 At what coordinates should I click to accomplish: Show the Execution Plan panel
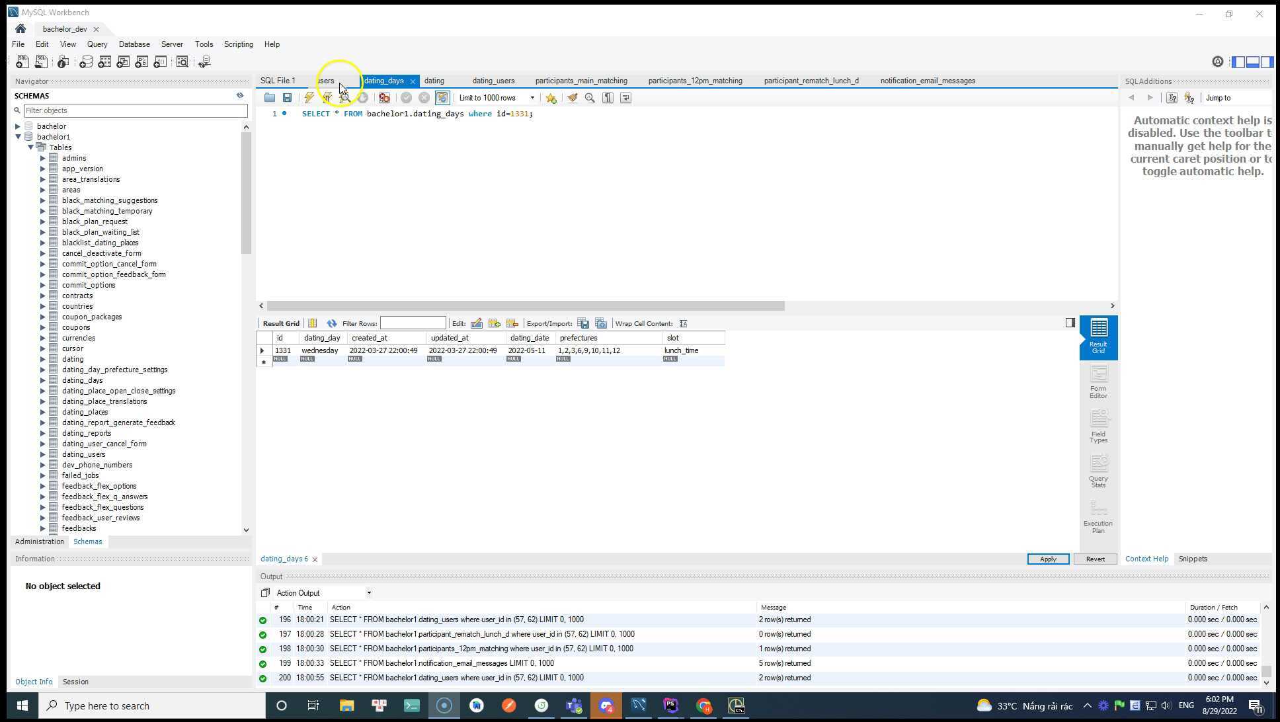(x=1098, y=517)
